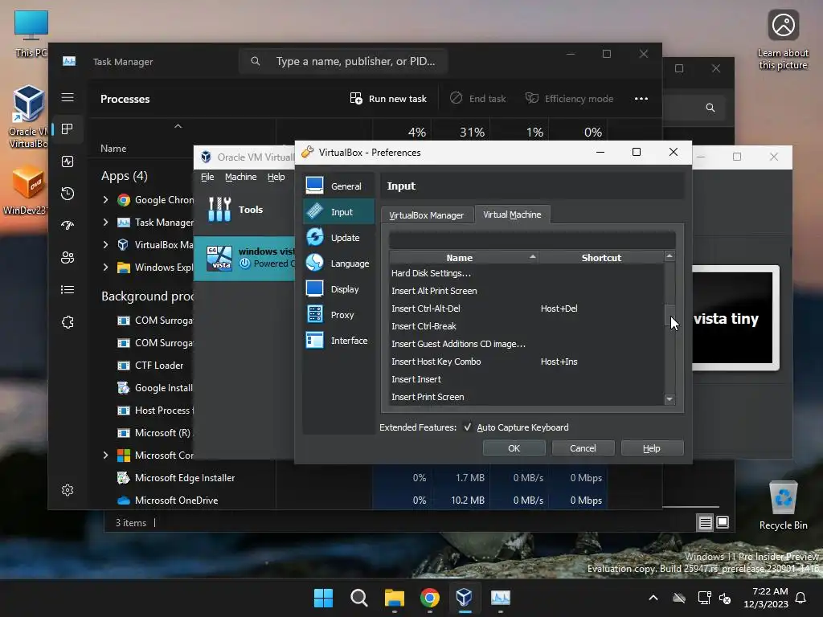Open Task Manager settings gear
823x617 pixels.
click(x=68, y=490)
